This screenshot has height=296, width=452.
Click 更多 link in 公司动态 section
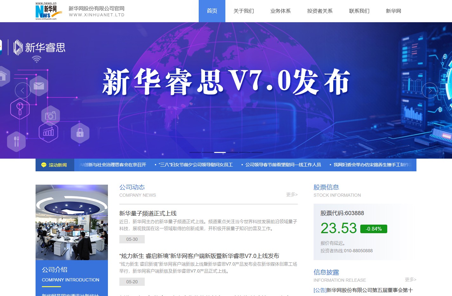(x=292, y=194)
